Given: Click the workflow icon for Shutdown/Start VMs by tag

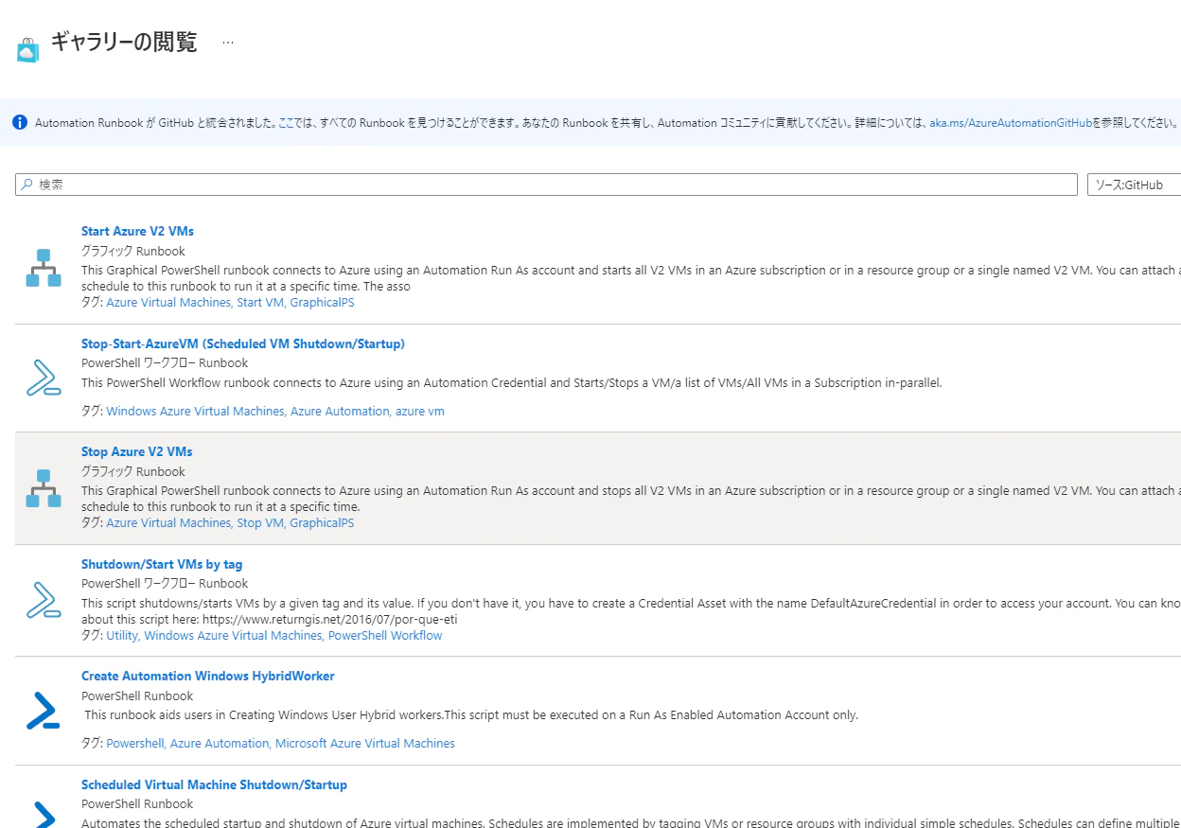Looking at the screenshot, I should (x=43, y=599).
